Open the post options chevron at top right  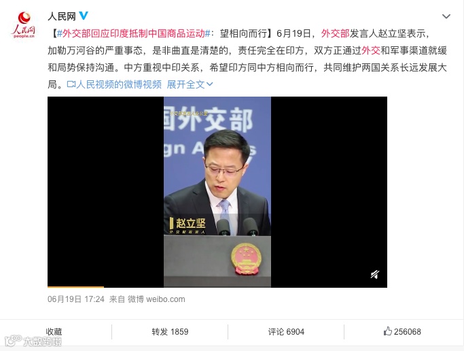446,16
